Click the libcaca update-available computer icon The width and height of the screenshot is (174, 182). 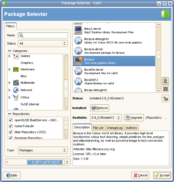[78, 61]
